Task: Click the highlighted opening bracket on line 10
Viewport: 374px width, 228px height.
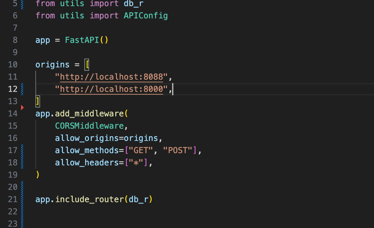Action: point(87,65)
